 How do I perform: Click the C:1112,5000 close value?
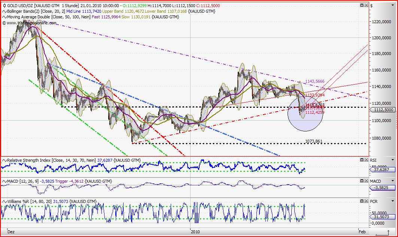click(208, 6)
